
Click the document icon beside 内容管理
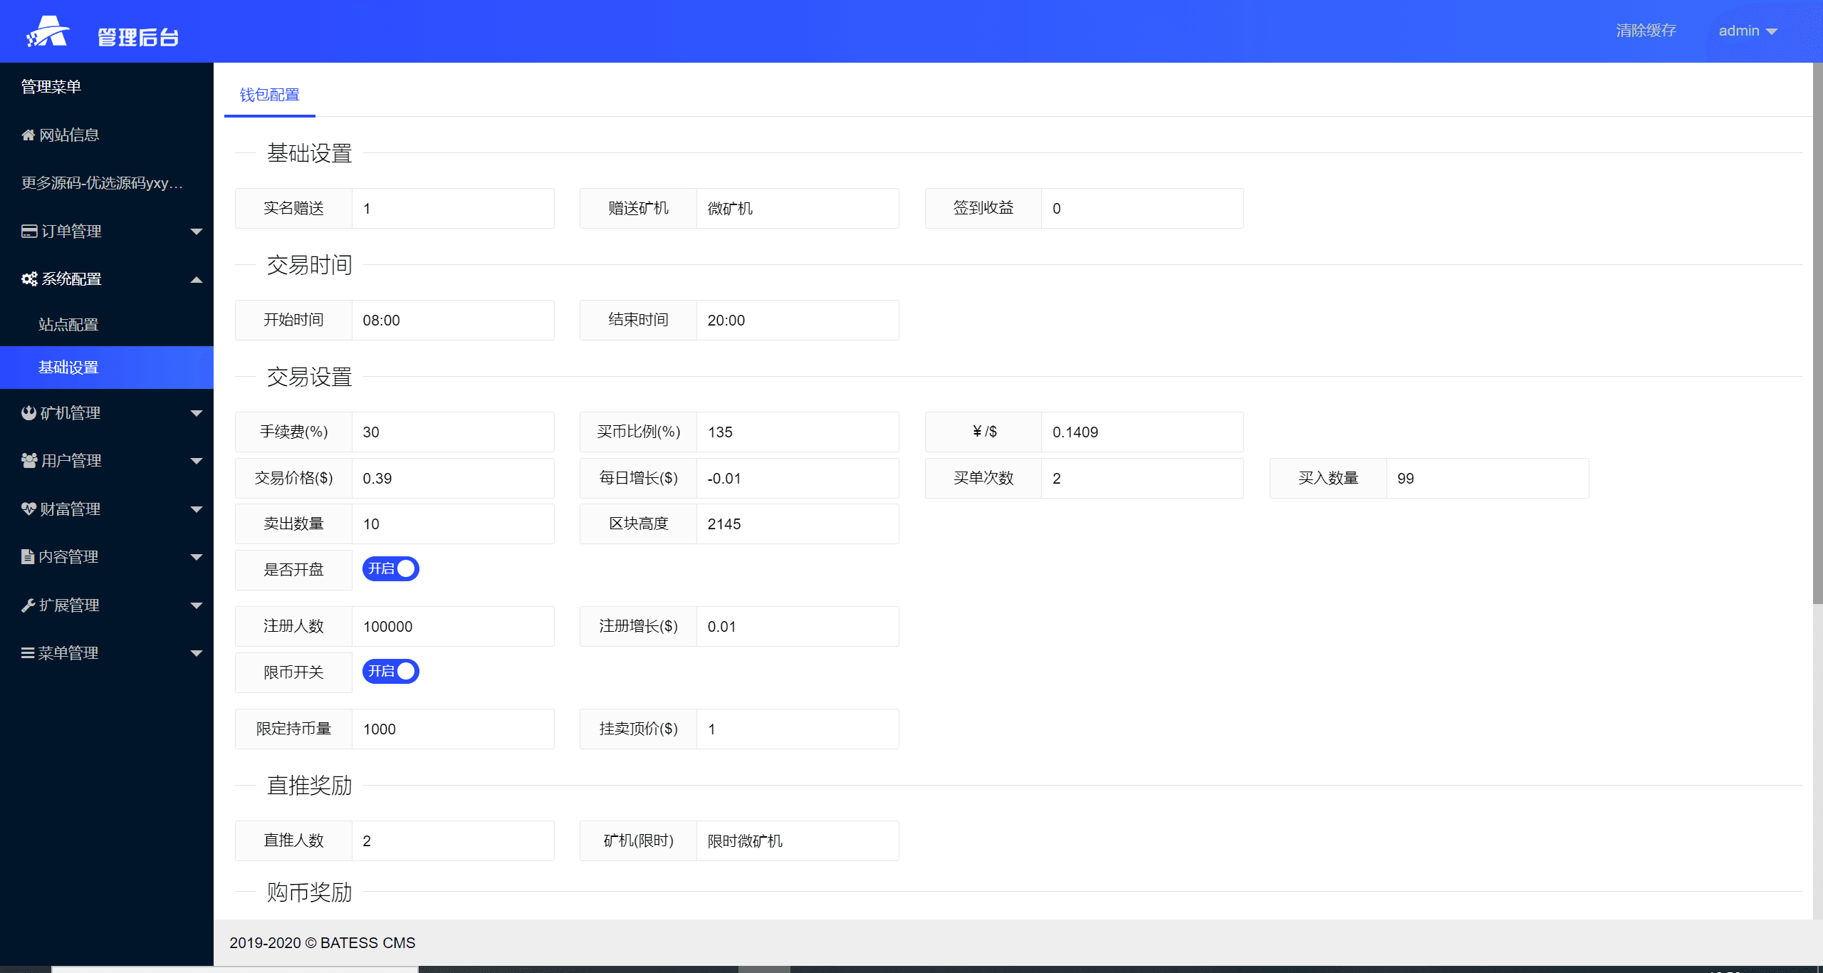[x=28, y=557]
